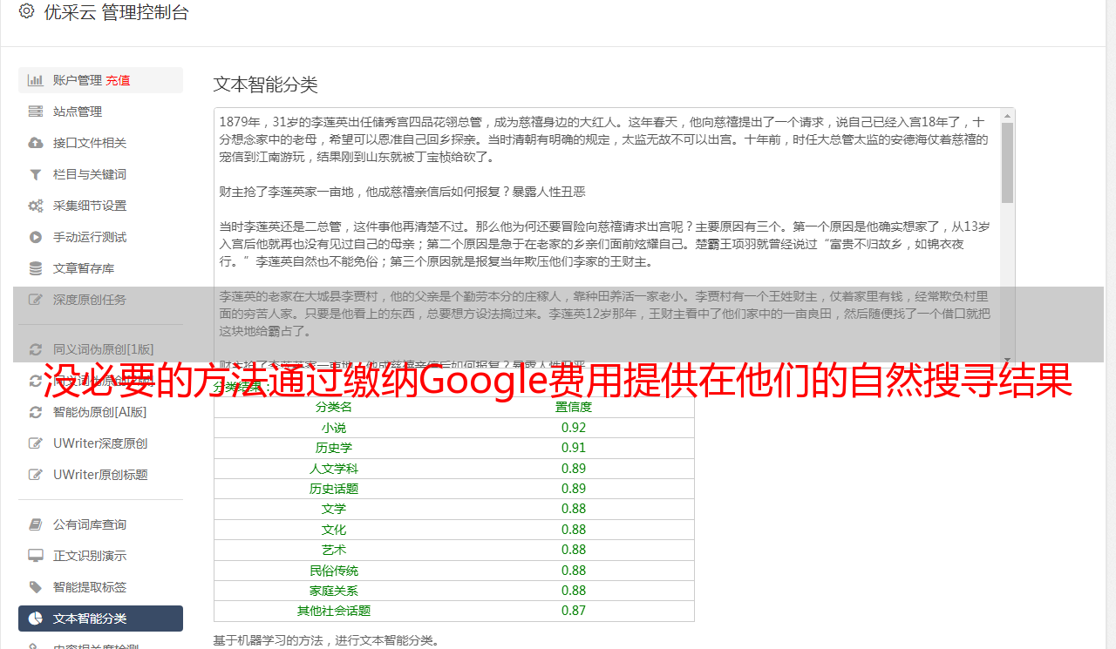
Task: Click the refresh icon for 智能伪原创[AI版]
Action: (36, 412)
